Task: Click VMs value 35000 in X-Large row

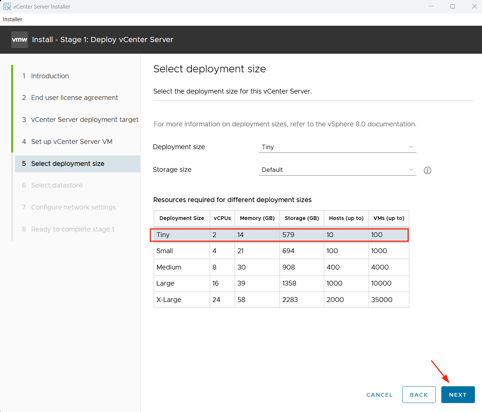Action: point(382,300)
